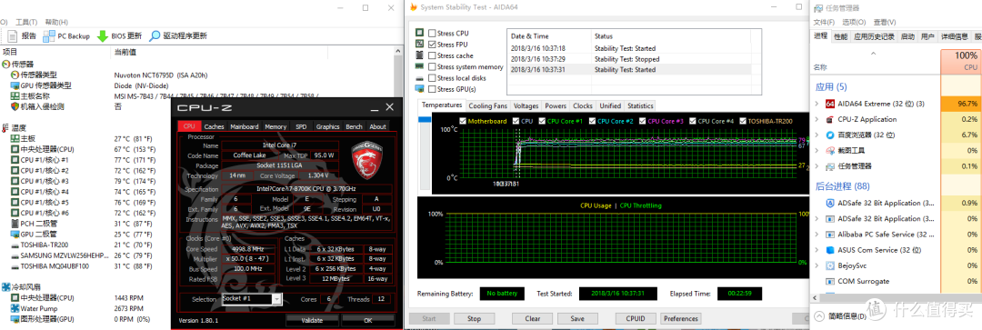Expand the AIDA64 Extreme process group
Image resolution: width=982 pixels, height=330 pixels.
(817, 104)
